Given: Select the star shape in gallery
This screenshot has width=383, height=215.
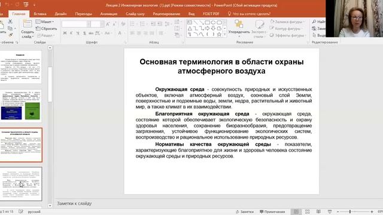Looking at the screenshot, I should click(x=220, y=35).
